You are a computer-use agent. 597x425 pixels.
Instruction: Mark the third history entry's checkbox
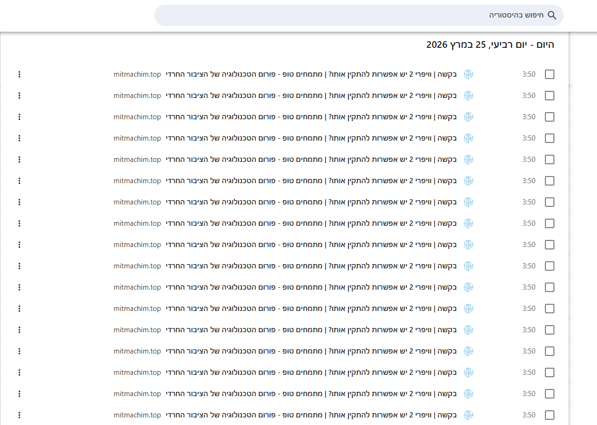[550, 117]
